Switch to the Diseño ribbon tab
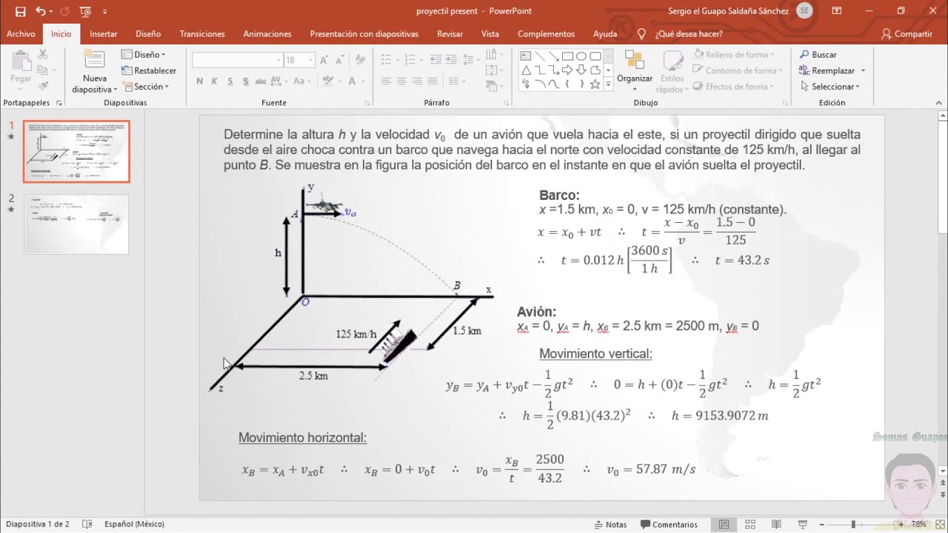 (148, 34)
